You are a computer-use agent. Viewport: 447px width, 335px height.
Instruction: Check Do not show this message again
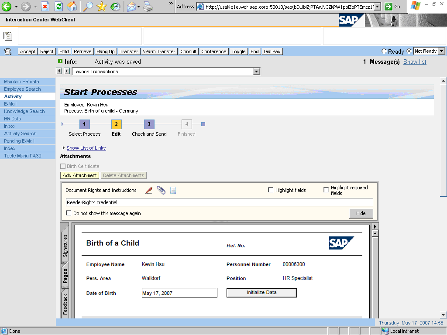pyautogui.click(x=69, y=213)
